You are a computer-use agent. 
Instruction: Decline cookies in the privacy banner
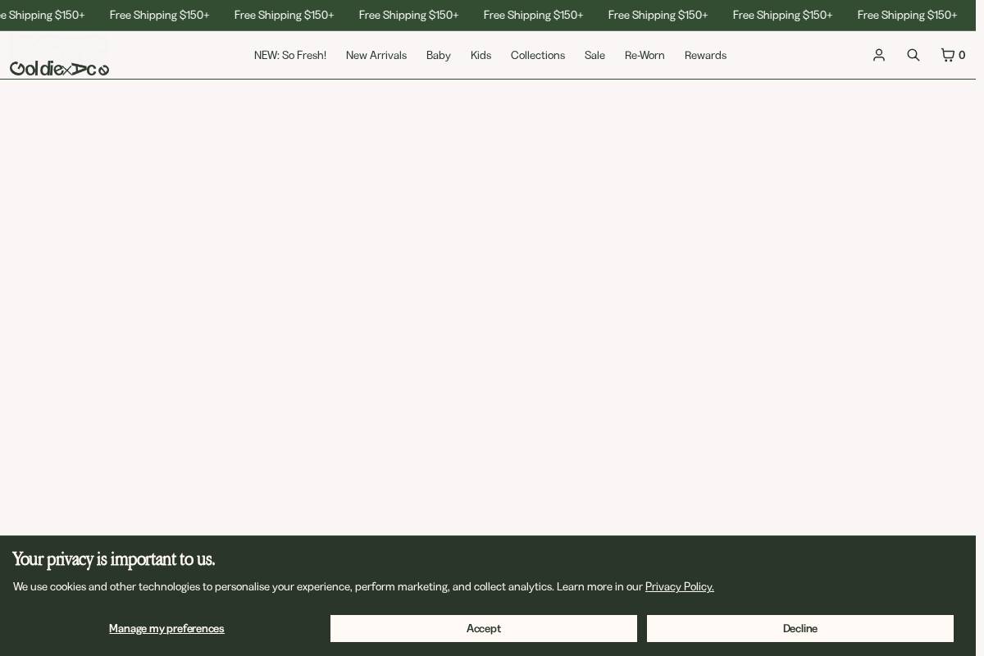800,628
